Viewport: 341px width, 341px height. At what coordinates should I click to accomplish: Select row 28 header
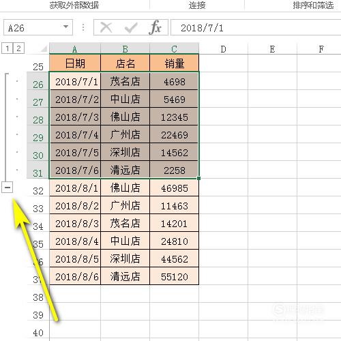(38, 117)
